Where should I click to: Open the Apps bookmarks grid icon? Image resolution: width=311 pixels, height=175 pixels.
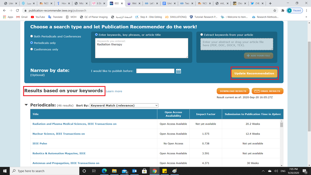pos(8,17)
